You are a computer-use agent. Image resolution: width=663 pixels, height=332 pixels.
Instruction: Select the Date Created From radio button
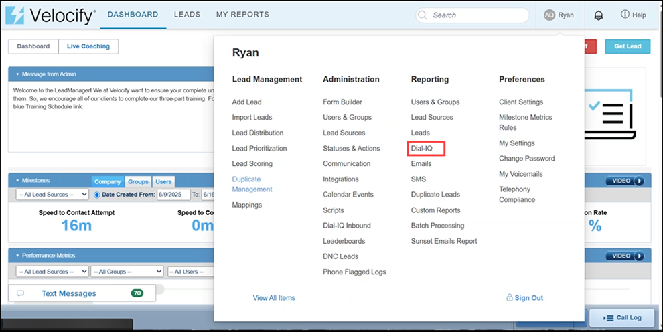[x=97, y=195]
